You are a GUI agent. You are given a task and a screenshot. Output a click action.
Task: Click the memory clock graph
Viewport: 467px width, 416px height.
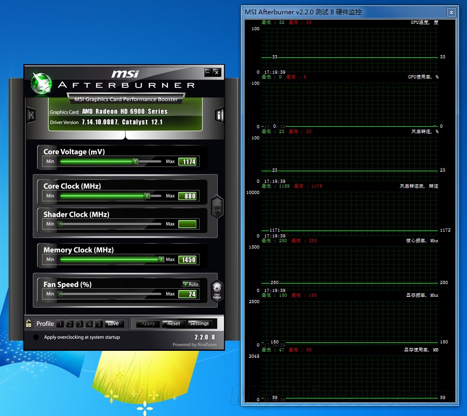tap(349, 323)
